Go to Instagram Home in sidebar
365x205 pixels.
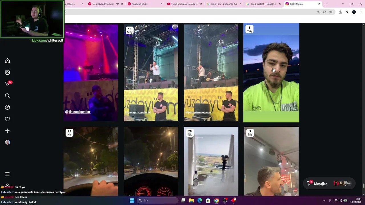click(x=7, y=61)
